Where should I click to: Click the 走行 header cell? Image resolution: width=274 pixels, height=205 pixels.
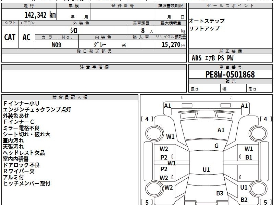click(29, 5)
